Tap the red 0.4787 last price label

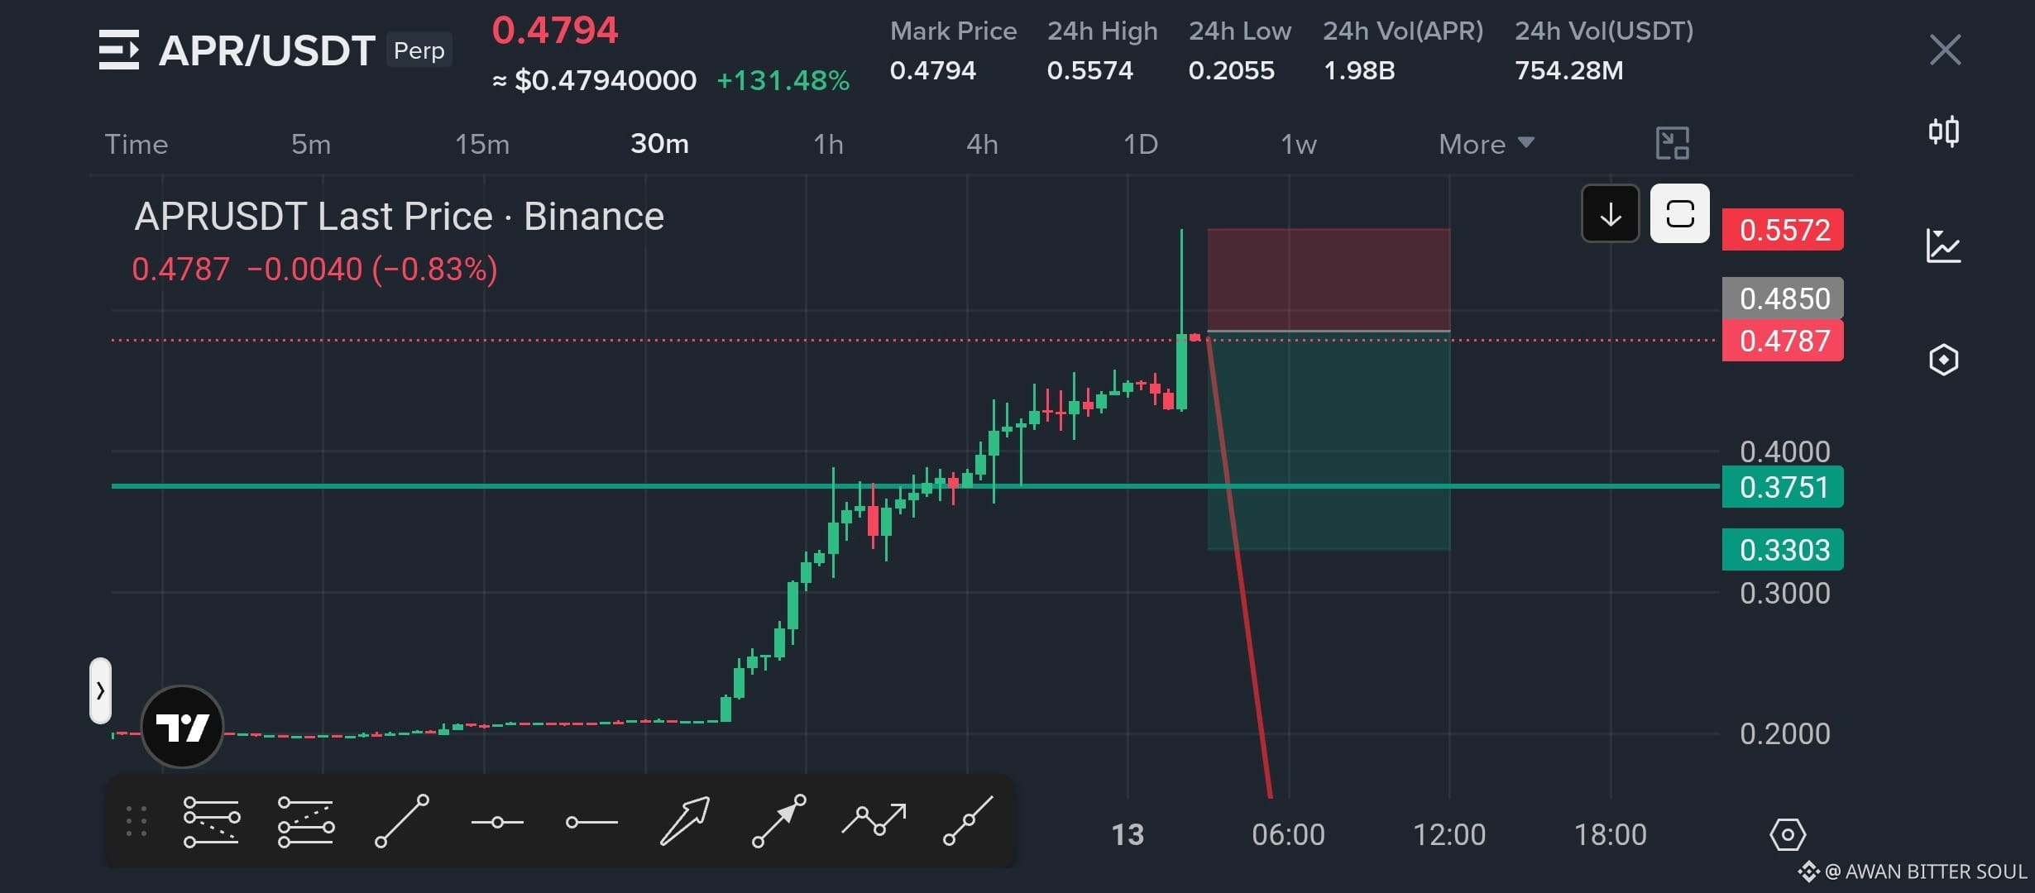coord(1783,340)
